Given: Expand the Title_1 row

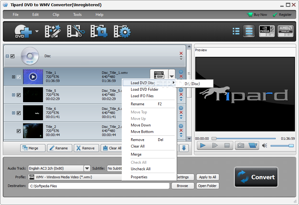Looking at the screenshot, I should [13, 77].
